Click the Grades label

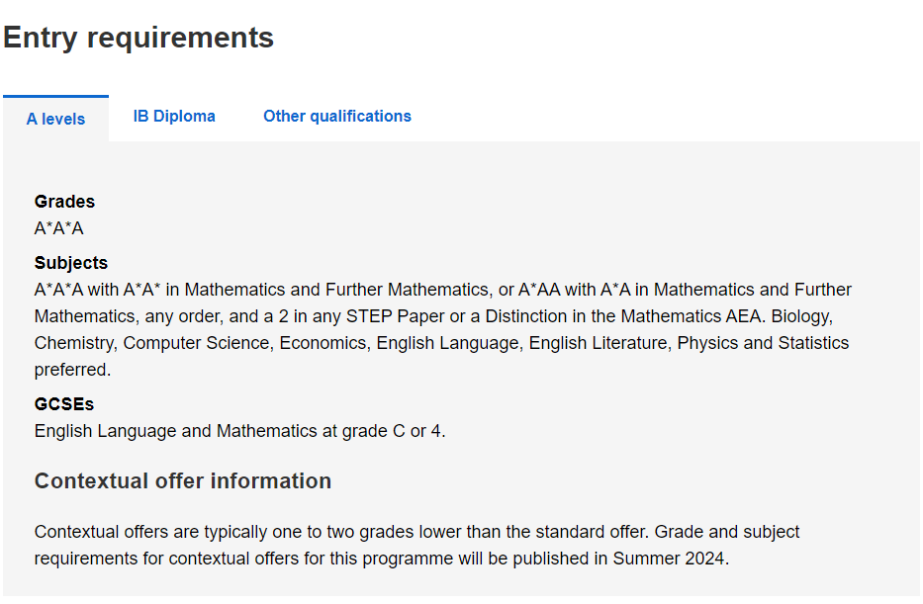click(x=64, y=202)
